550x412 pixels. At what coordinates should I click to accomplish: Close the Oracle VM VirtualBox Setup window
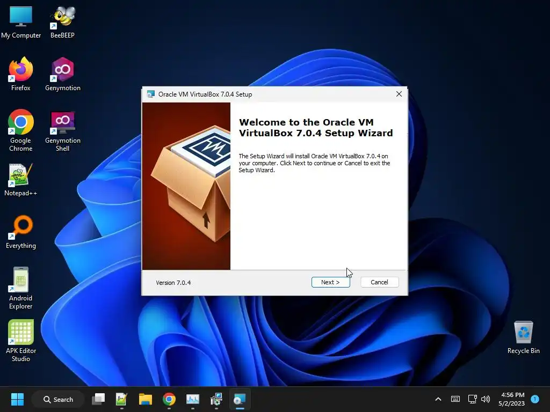coord(399,94)
